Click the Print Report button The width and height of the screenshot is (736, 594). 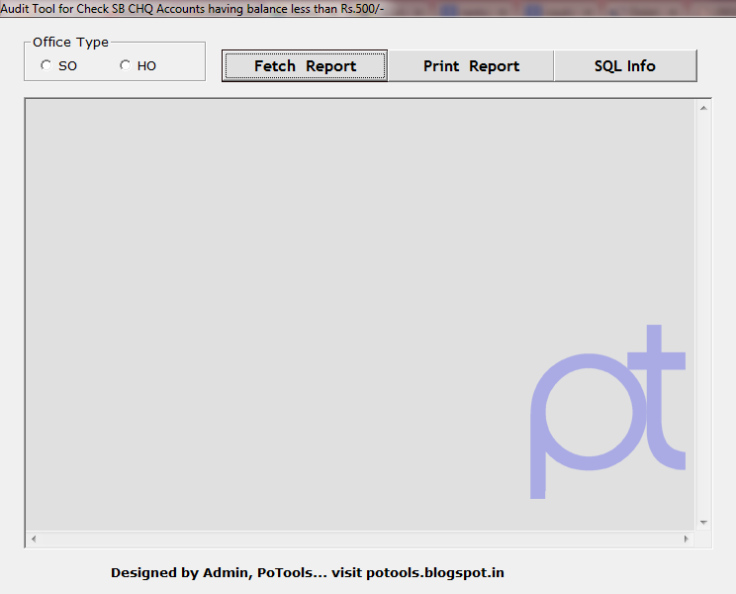[x=471, y=65]
